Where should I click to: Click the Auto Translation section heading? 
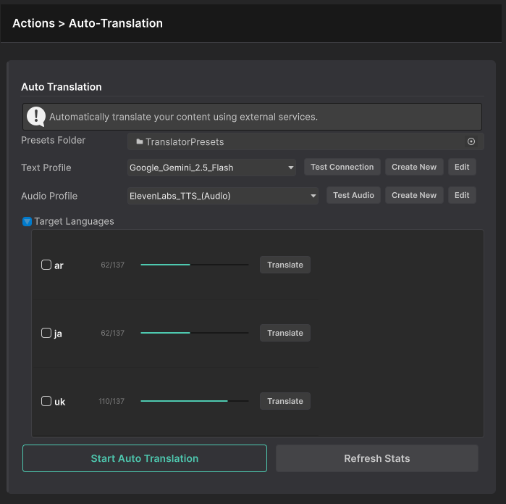[x=62, y=86]
